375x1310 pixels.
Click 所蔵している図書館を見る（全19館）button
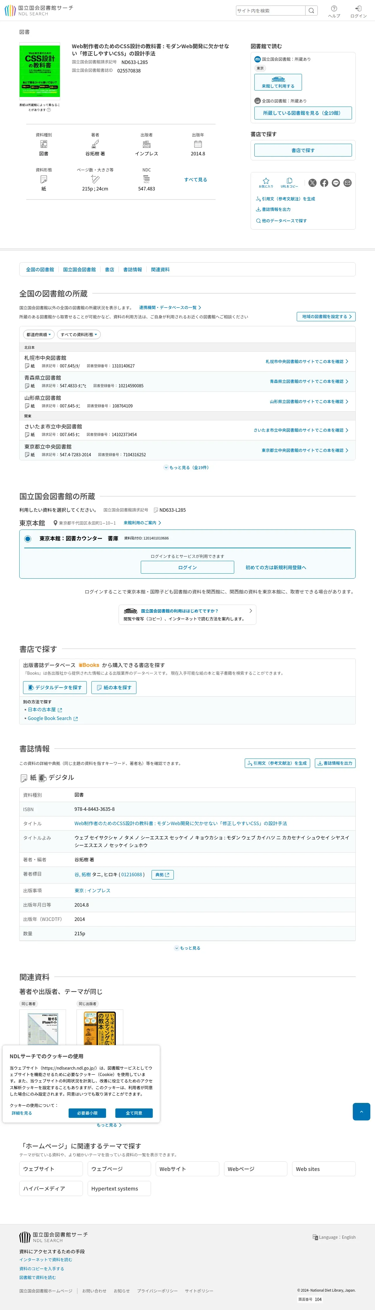(303, 113)
